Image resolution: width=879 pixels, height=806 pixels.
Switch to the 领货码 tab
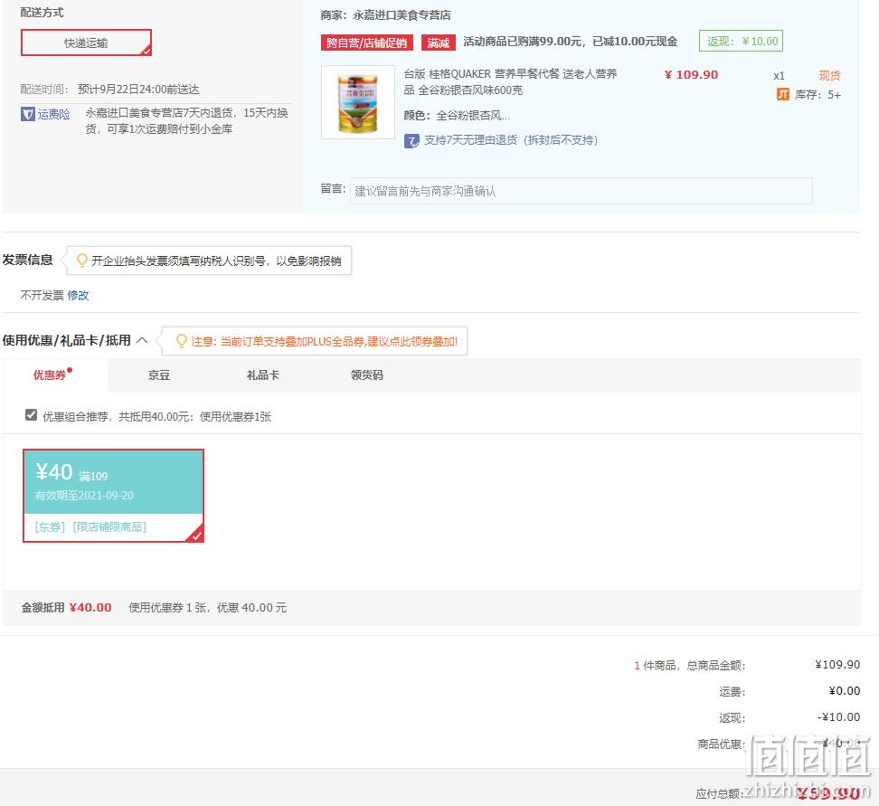click(x=366, y=375)
